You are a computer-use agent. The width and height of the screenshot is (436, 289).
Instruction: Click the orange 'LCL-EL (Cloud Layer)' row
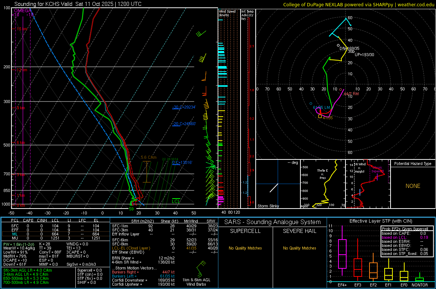(165, 248)
